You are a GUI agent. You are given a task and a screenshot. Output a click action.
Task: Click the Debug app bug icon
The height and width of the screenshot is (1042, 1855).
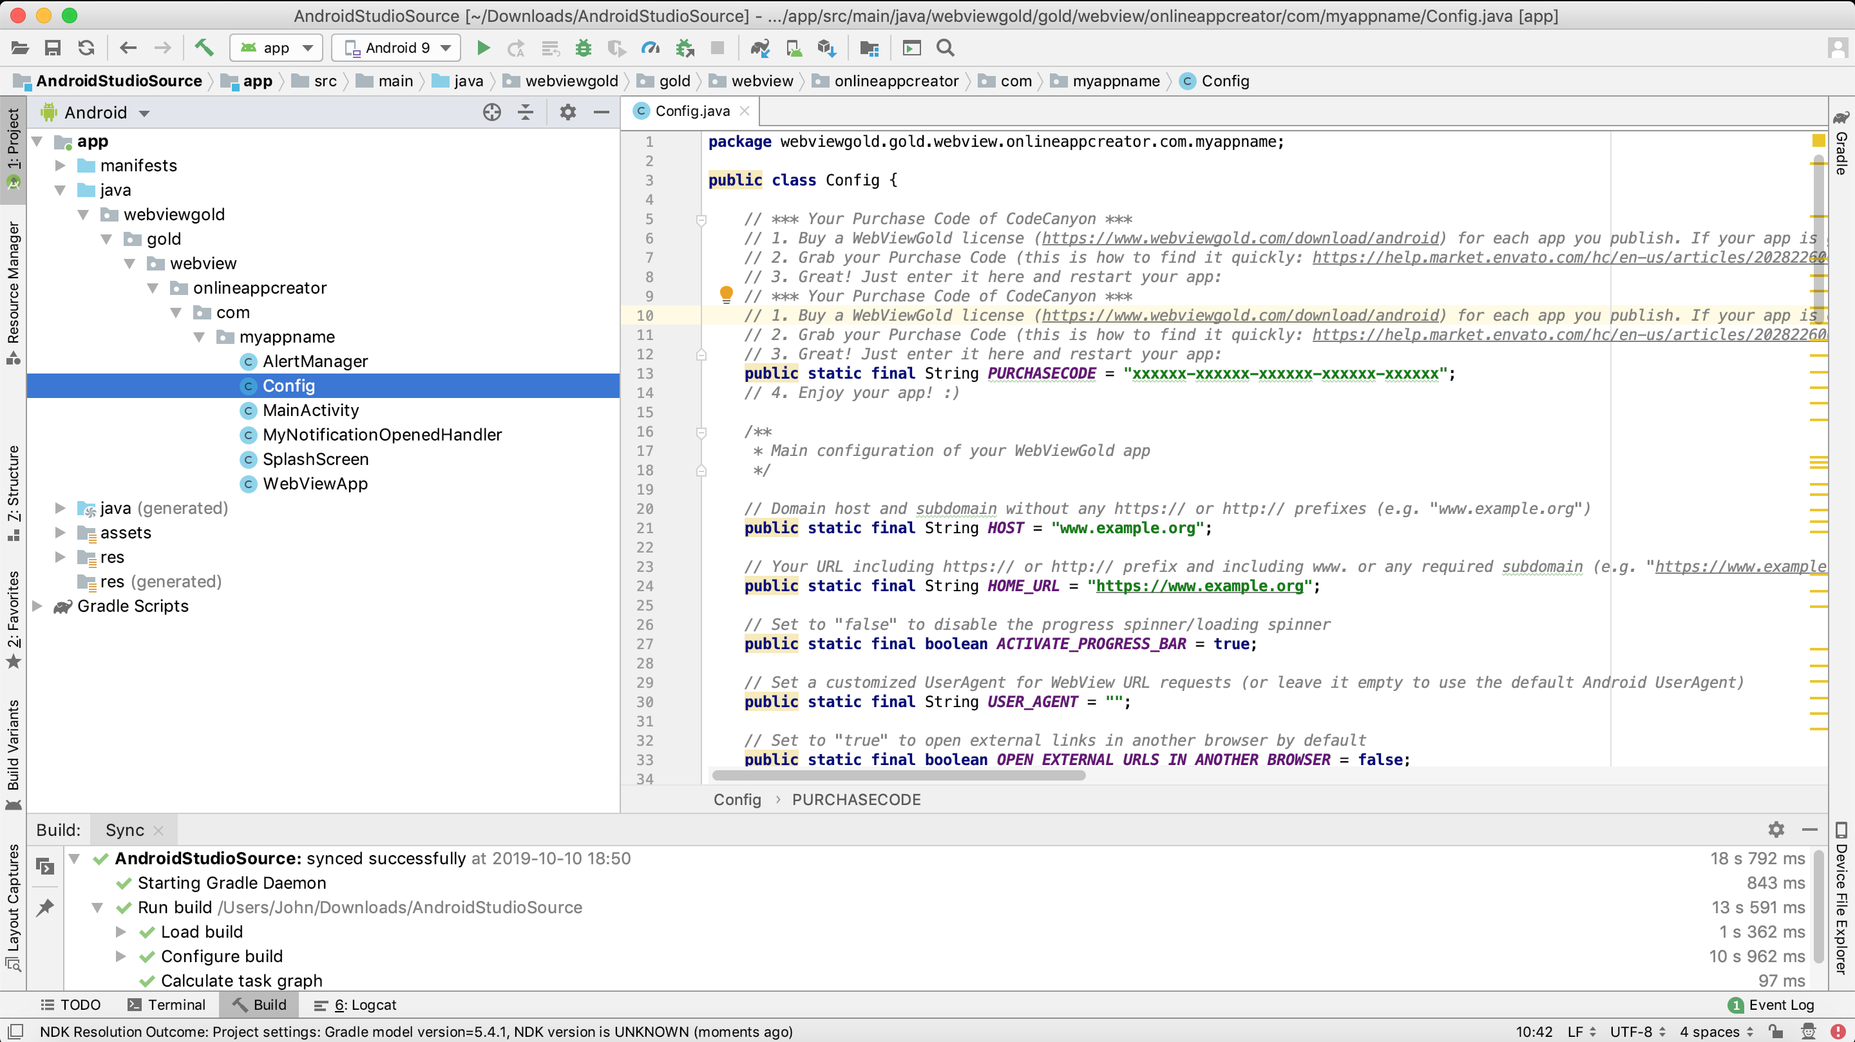[584, 48]
